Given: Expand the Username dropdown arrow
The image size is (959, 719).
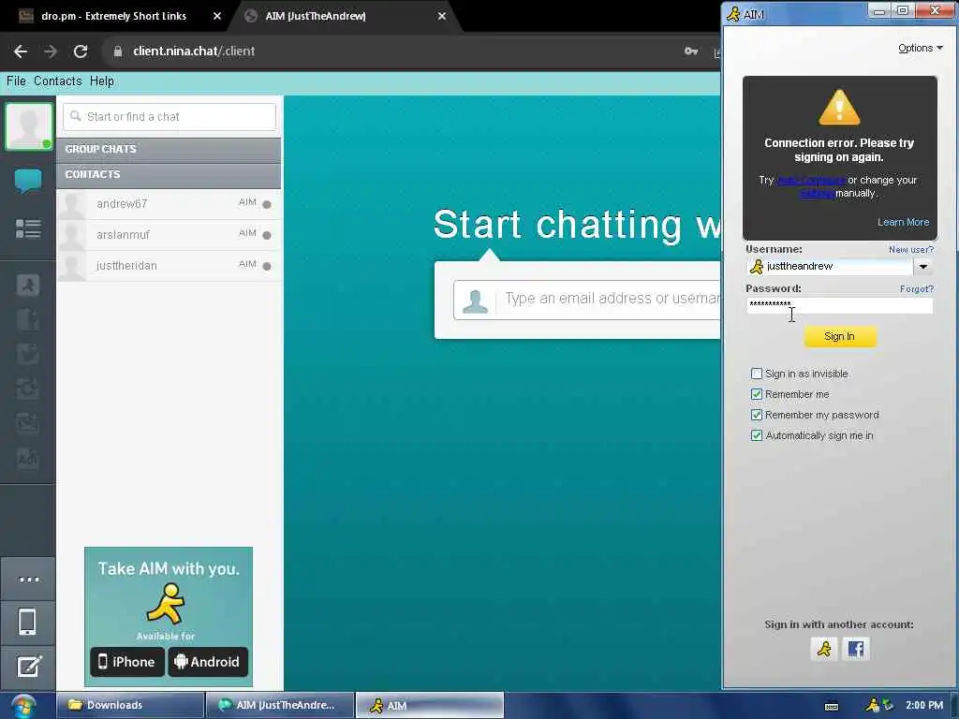Looking at the screenshot, I should (x=923, y=267).
